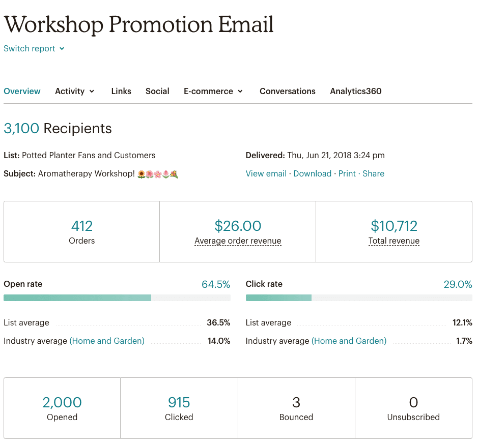
Task: Download the campaign report
Action: coord(312,173)
